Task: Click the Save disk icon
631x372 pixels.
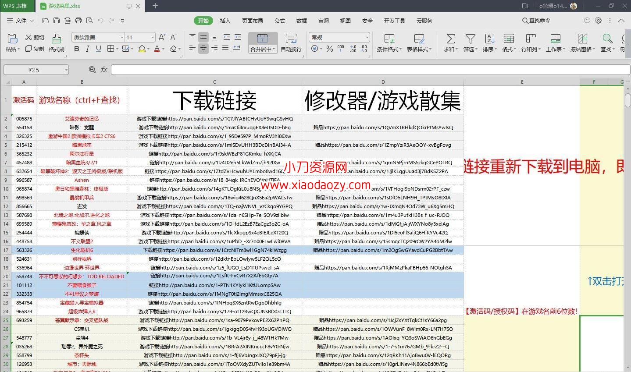Action: (57, 21)
